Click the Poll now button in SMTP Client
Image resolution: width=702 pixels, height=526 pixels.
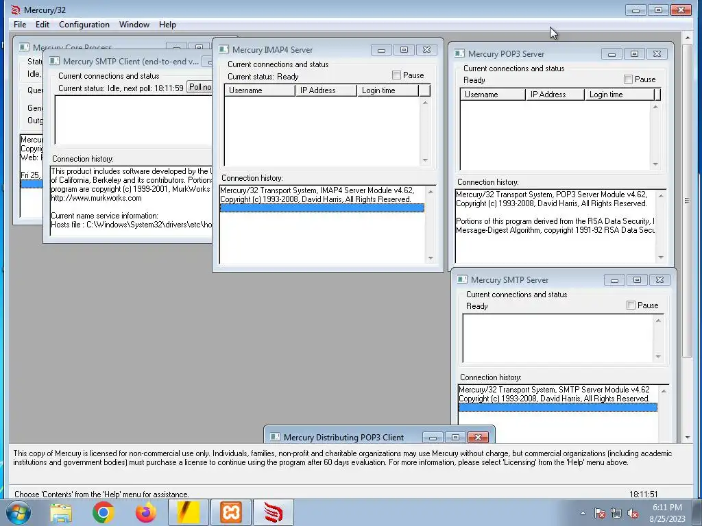pyautogui.click(x=199, y=87)
